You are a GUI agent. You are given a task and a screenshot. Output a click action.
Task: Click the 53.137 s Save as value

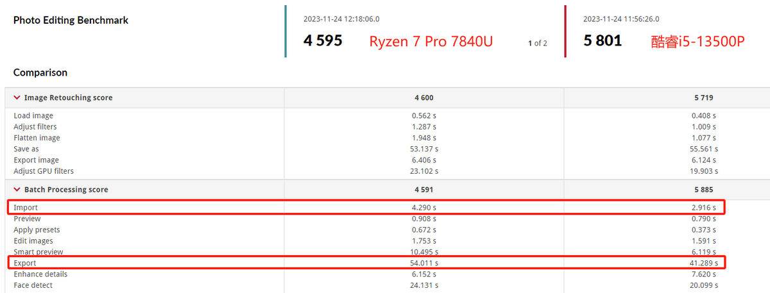(x=424, y=149)
